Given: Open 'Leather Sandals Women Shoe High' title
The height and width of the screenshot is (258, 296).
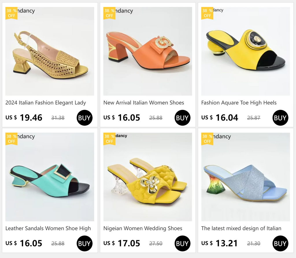Looking at the screenshot, I should point(48,228).
